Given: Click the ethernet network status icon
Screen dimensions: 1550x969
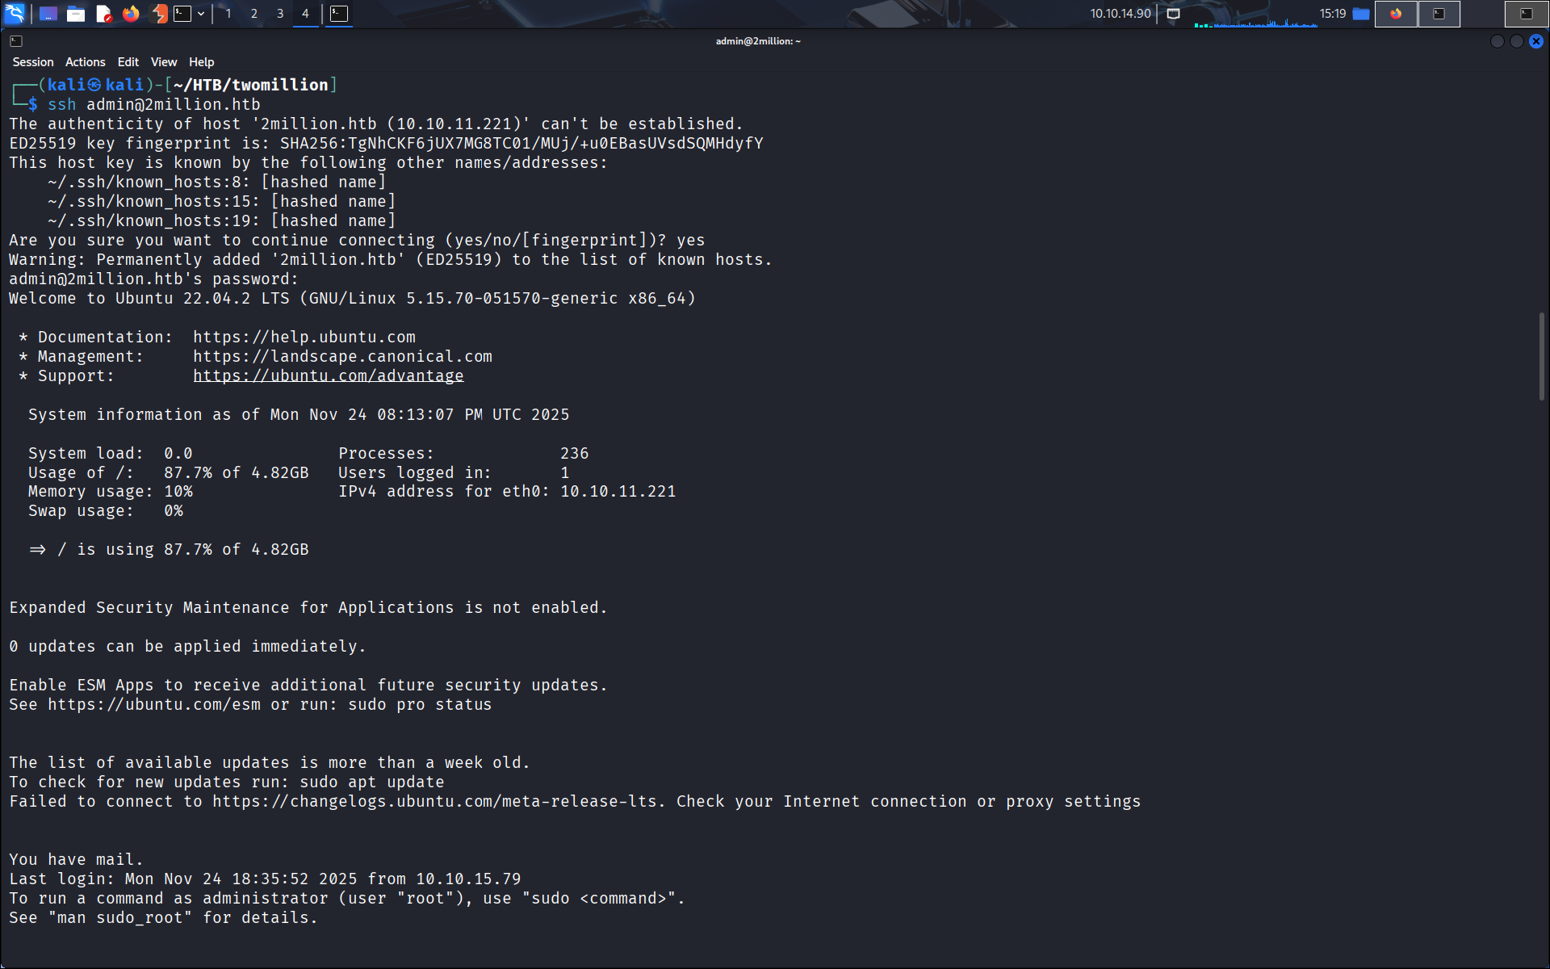Looking at the screenshot, I should (x=1173, y=14).
